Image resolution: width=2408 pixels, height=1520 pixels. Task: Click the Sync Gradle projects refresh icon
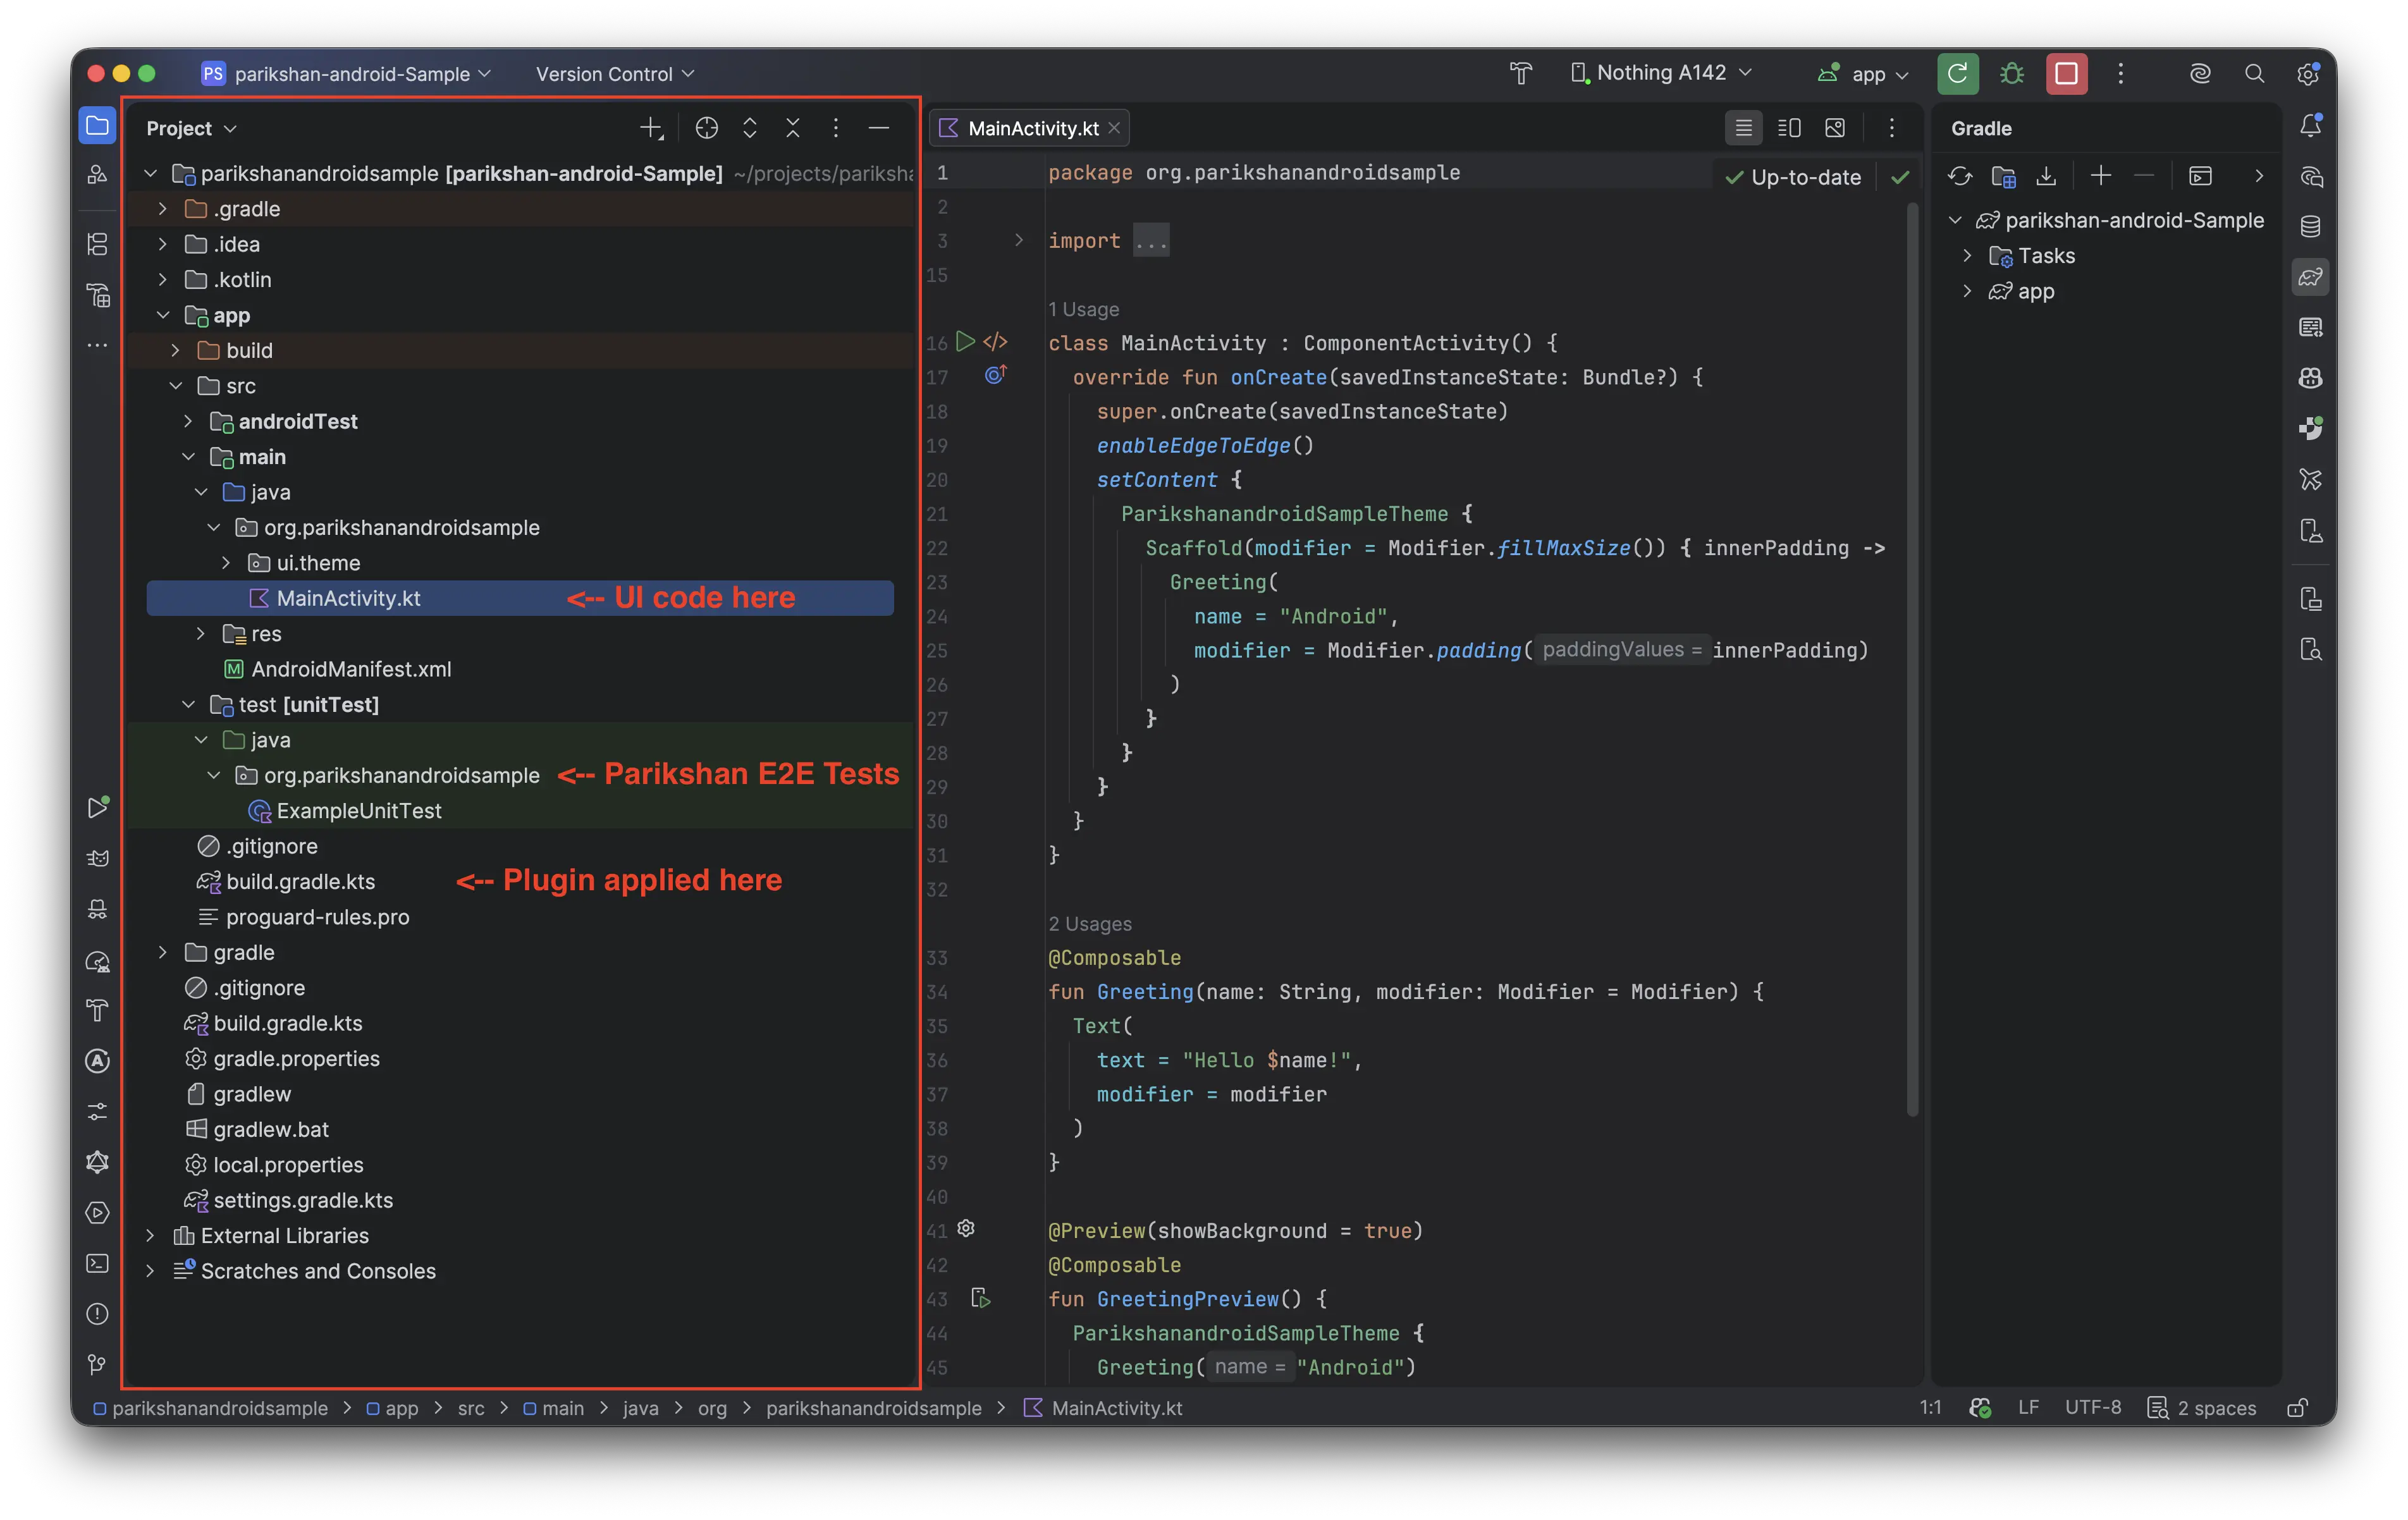(1959, 177)
